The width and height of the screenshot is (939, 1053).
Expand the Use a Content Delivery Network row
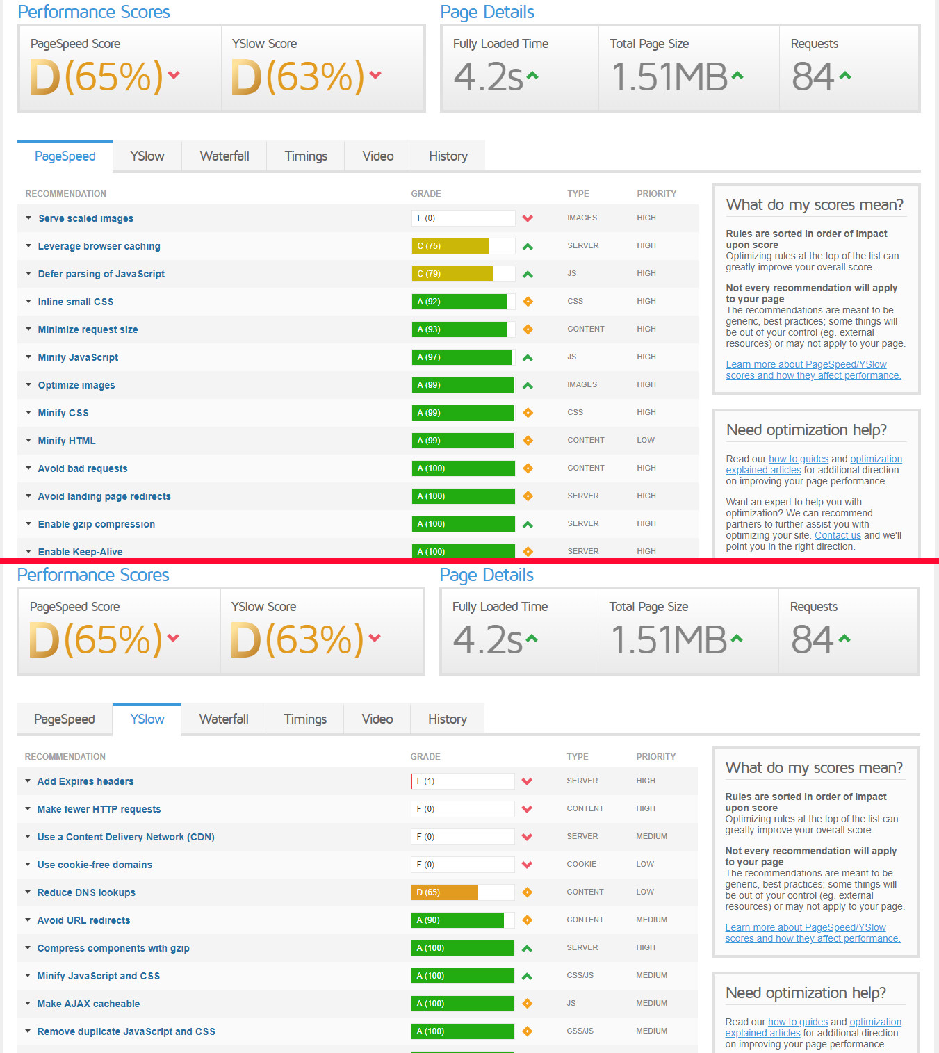[x=126, y=837]
